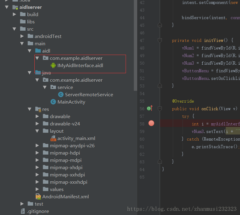The height and width of the screenshot is (215, 240).
Task: Click the drawable-v24 folder icon
Action: [45, 124]
